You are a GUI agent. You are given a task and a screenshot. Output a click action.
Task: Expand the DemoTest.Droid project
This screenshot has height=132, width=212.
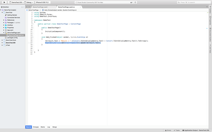coord(2,40)
